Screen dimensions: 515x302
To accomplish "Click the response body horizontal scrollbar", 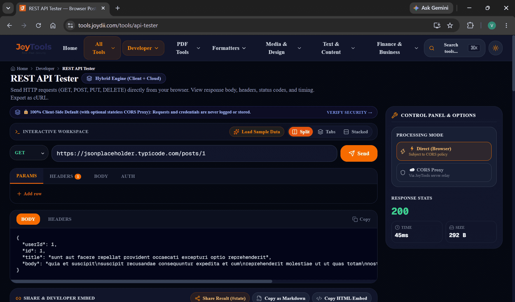I will pos(141,281).
